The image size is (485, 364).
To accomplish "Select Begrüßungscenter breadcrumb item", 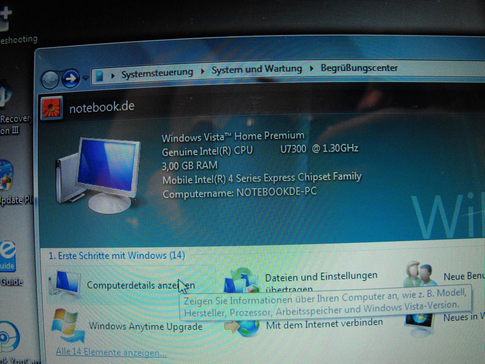I will pyautogui.click(x=359, y=68).
